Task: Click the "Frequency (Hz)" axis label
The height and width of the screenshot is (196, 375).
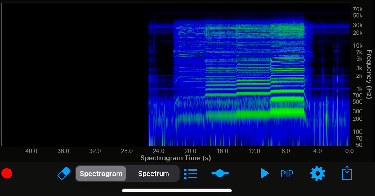Action: coord(369,74)
